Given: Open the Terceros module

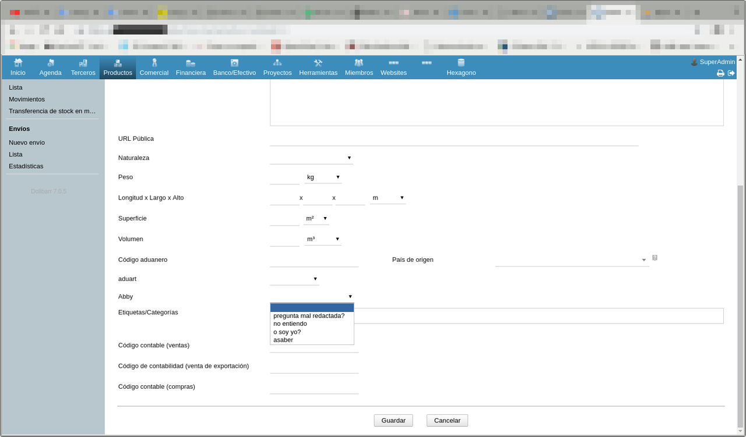Looking at the screenshot, I should coord(83,67).
